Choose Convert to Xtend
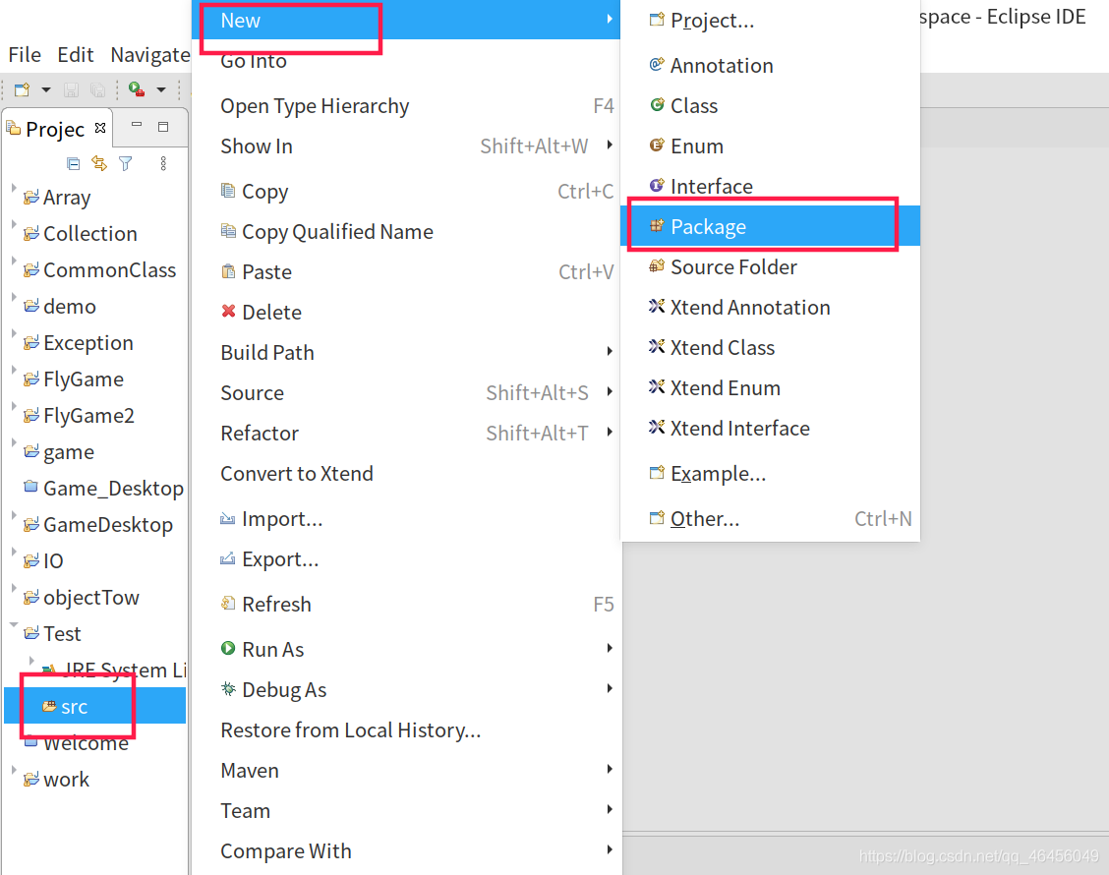 point(406,473)
